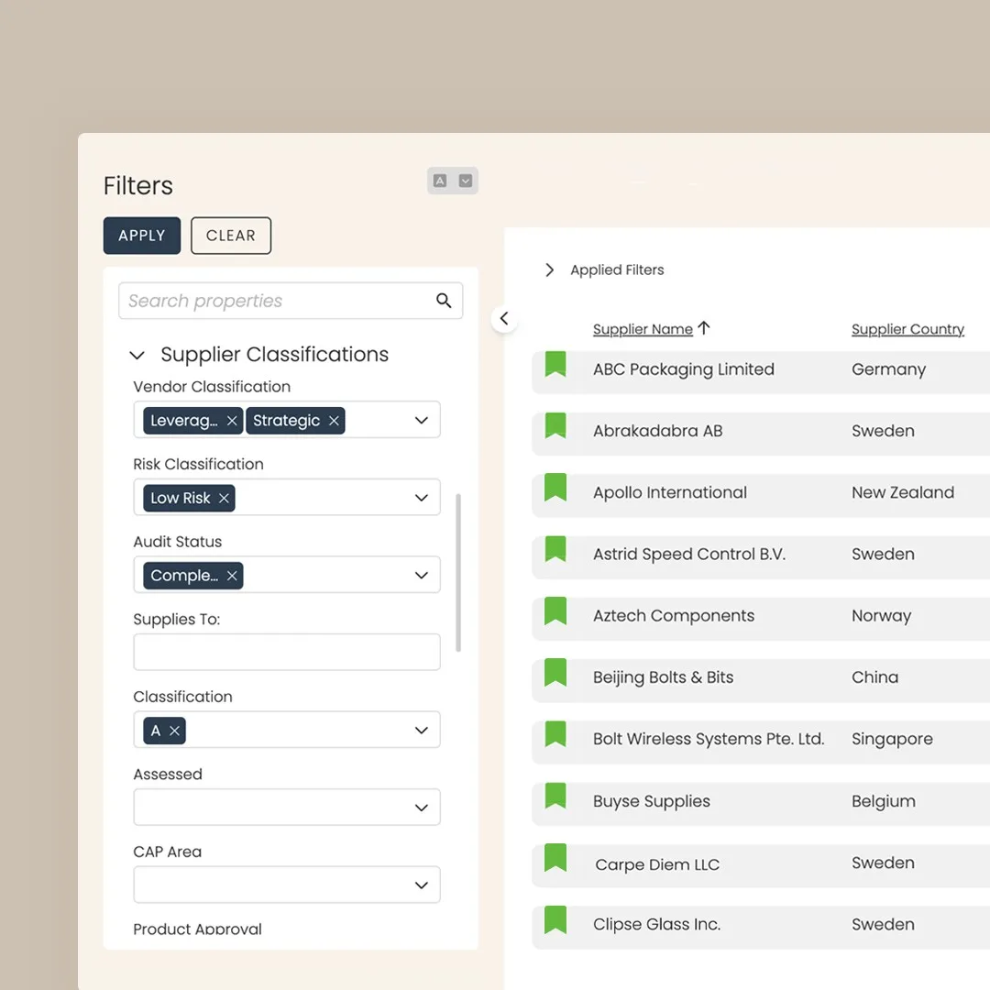Open Aztech Components supplier

pyautogui.click(x=673, y=616)
